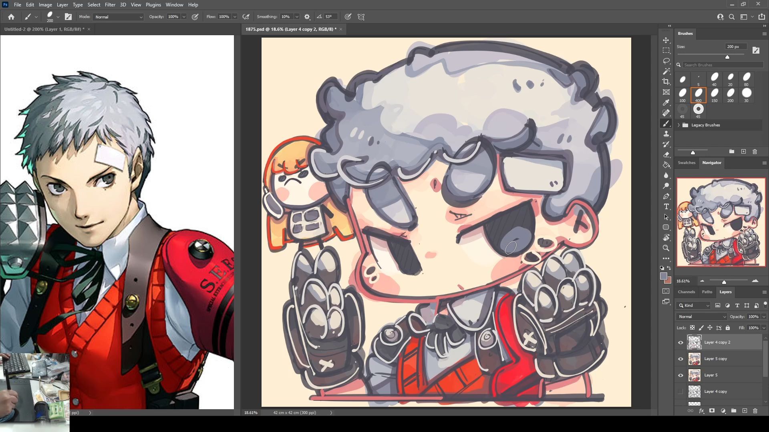
Task: Select the Paint Bucket tool
Action: click(666, 165)
